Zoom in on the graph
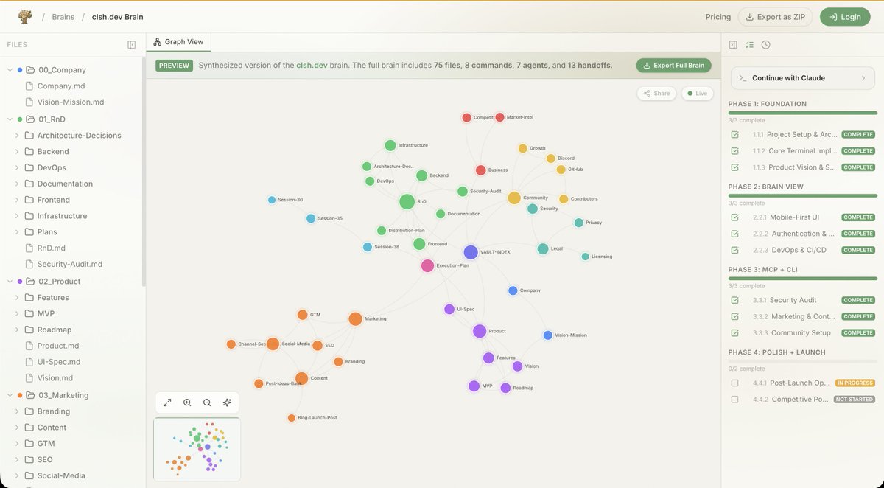884x488 pixels. [x=187, y=402]
